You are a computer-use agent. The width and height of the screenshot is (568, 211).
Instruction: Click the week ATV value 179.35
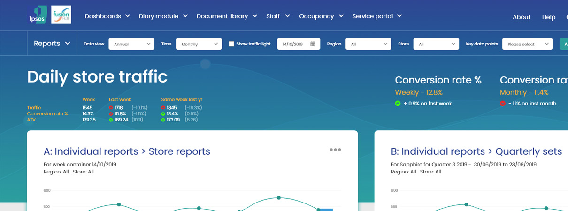89,120
